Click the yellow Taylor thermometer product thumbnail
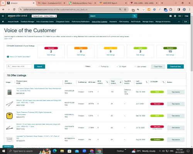Image resolution: width=193 pixels, height=154 pixels. tap(10, 116)
